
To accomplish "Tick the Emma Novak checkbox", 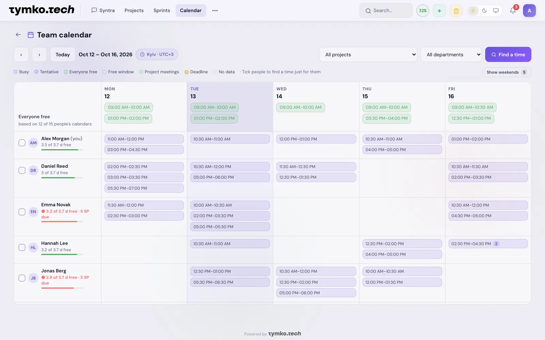I will click(x=22, y=212).
